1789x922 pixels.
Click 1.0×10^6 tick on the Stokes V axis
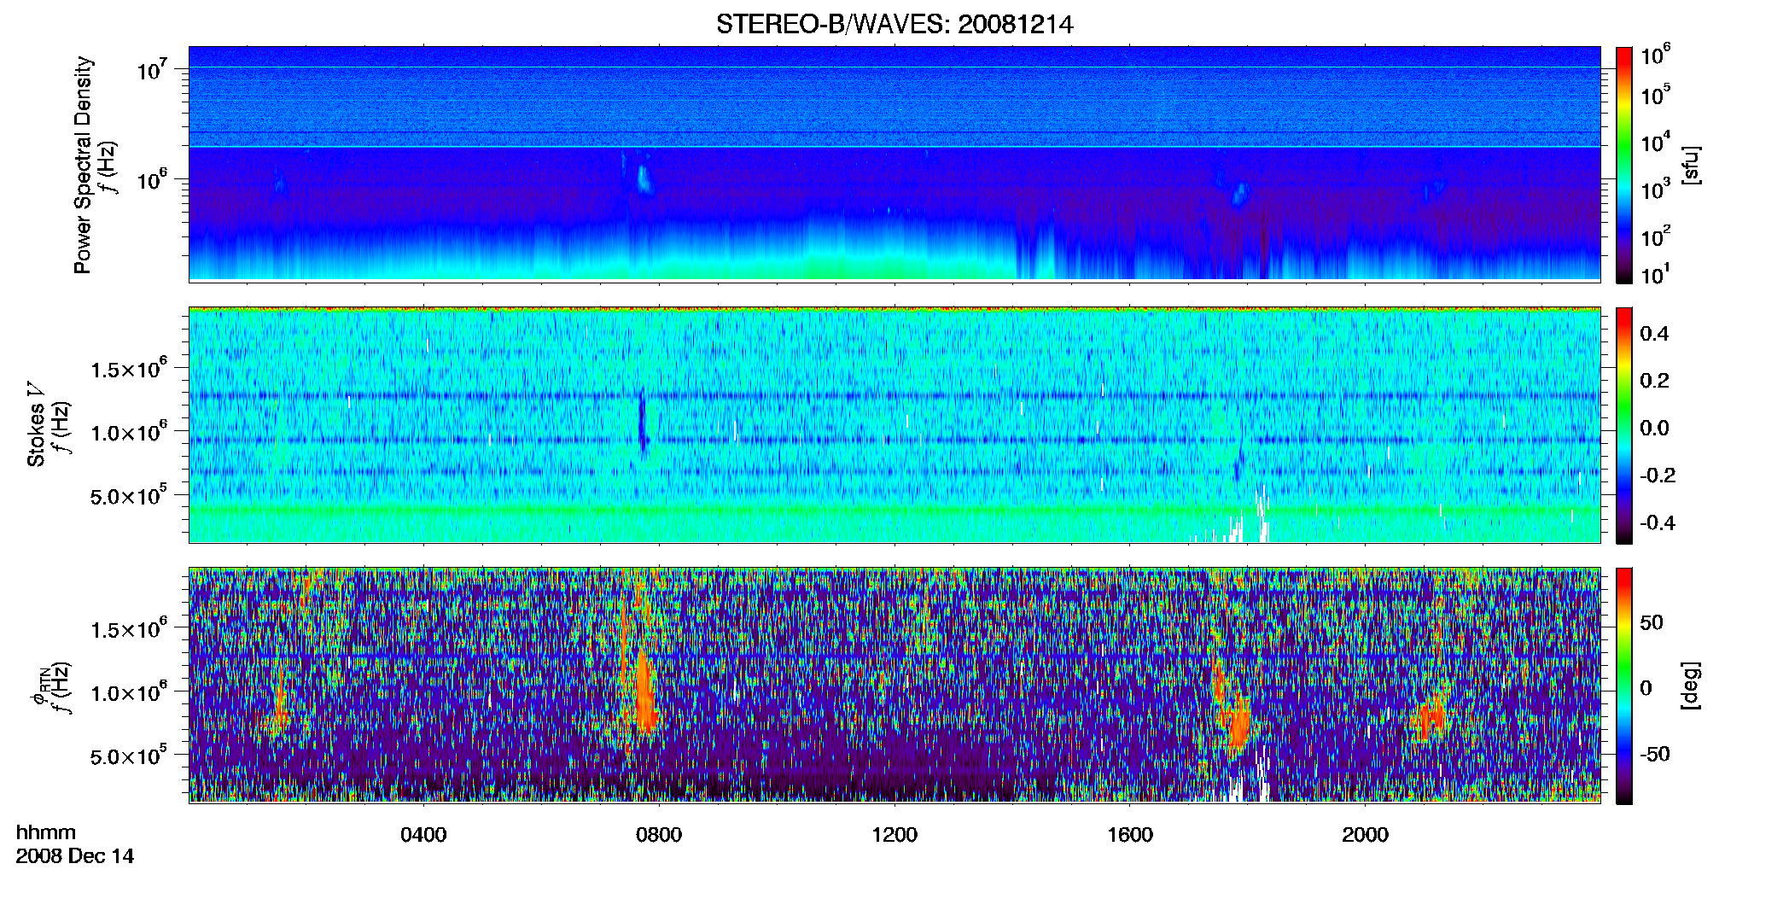(x=129, y=431)
